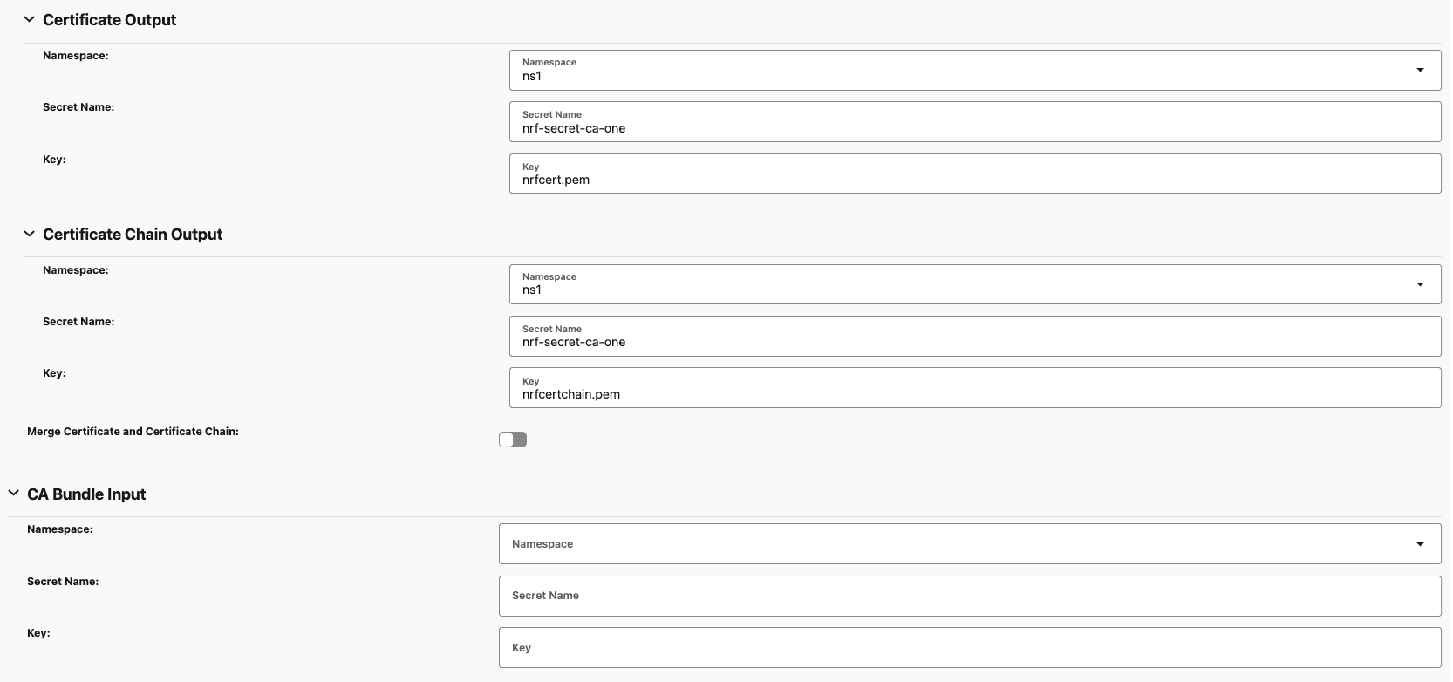The width and height of the screenshot is (1453, 682).
Task: Click the empty CA Bundle Secret Name field
Action: 969,596
